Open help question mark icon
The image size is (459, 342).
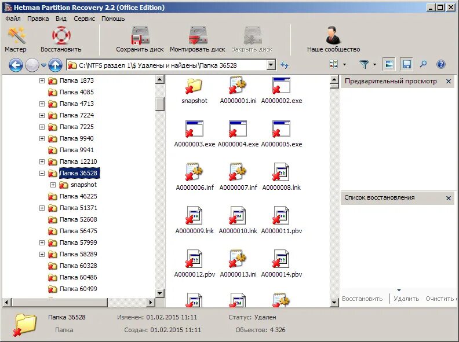pos(441,64)
